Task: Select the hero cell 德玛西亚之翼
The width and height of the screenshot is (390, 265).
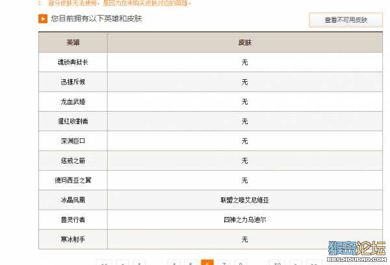Action: point(73,180)
